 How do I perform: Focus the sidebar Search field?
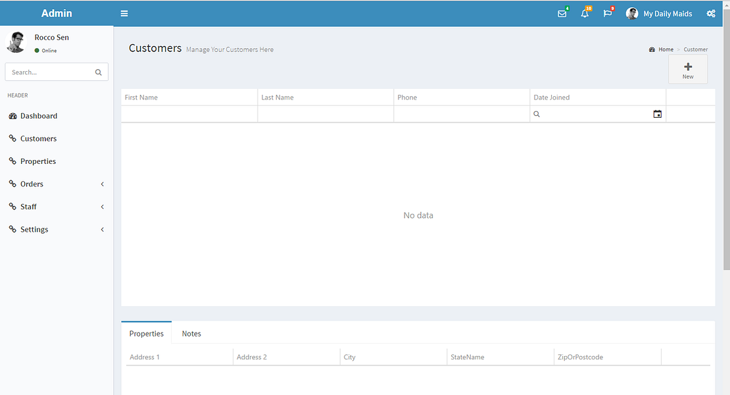coord(50,72)
